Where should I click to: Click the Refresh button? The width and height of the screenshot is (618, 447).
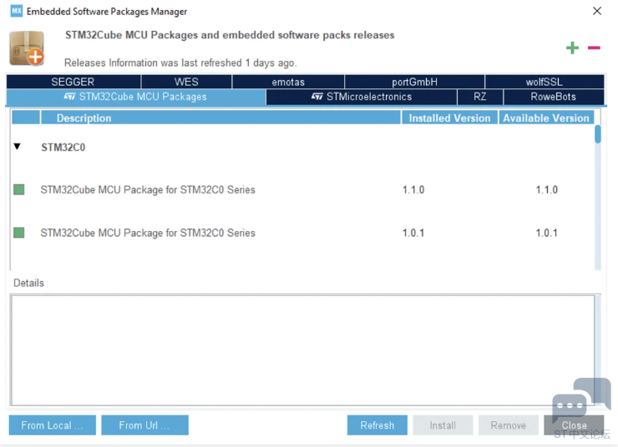(x=377, y=425)
